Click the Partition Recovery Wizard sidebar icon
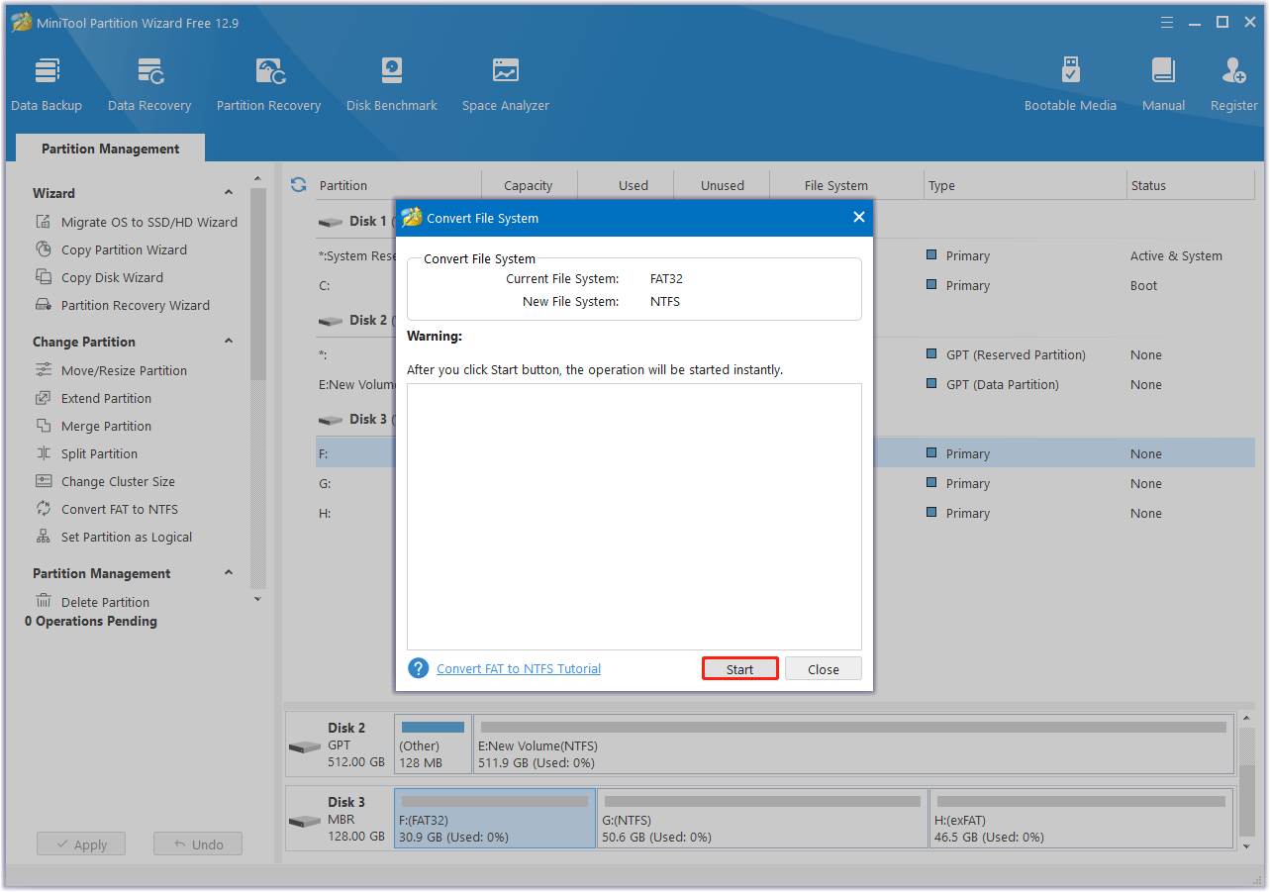Viewport: 1270px width, 892px height. (x=44, y=305)
